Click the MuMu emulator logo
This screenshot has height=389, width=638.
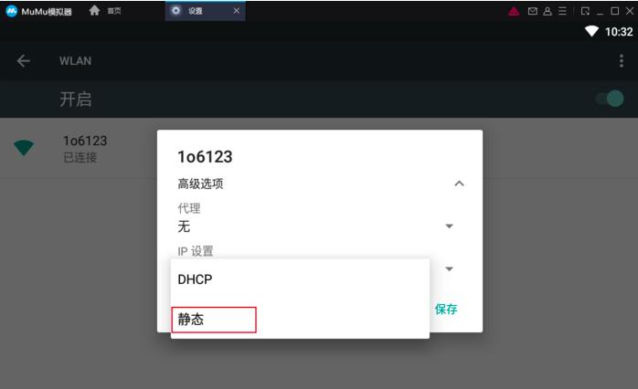coord(11,11)
